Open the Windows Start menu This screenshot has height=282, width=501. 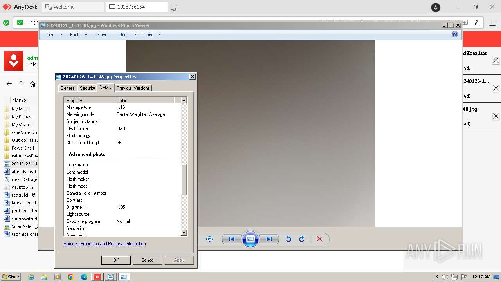click(11, 277)
